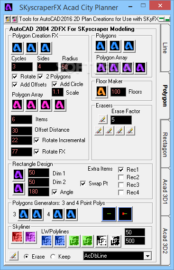
Task: Click the red Skyliner icon
Action: (x=17, y=237)
